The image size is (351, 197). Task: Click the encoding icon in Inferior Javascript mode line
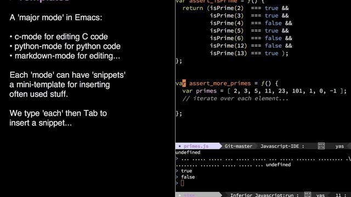[x=308, y=195]
